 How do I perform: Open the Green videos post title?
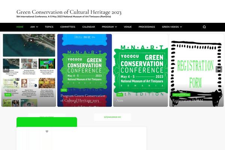pos(14,100)
